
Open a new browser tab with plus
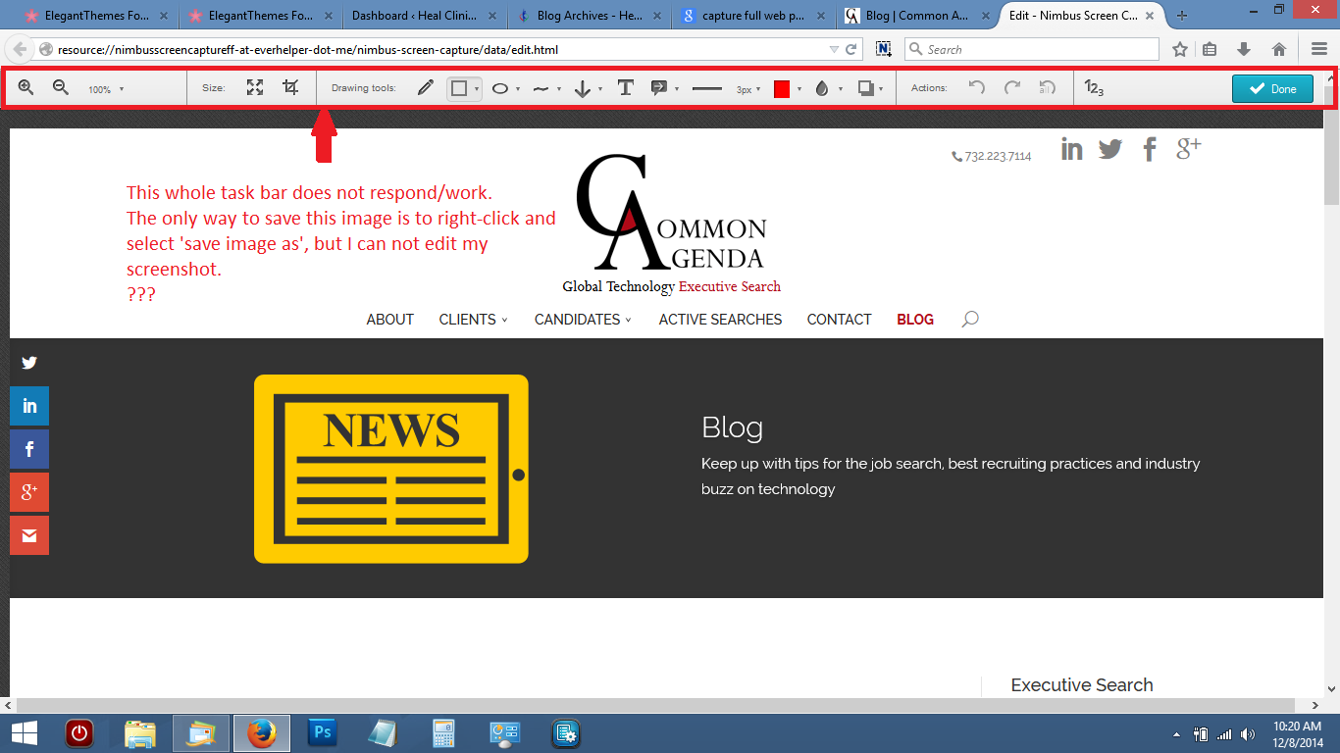pos(1181,16)
